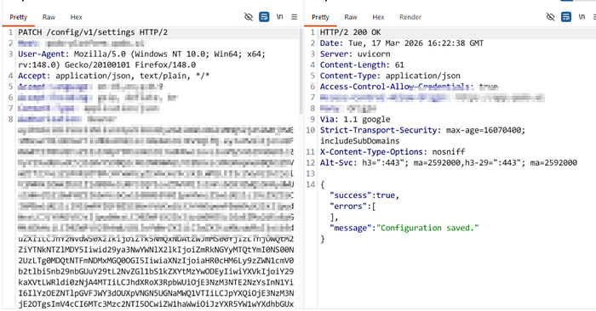Click the Server: uvicorn header

(355, 54)
